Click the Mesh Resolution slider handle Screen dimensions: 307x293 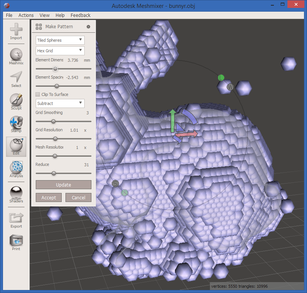55,156
